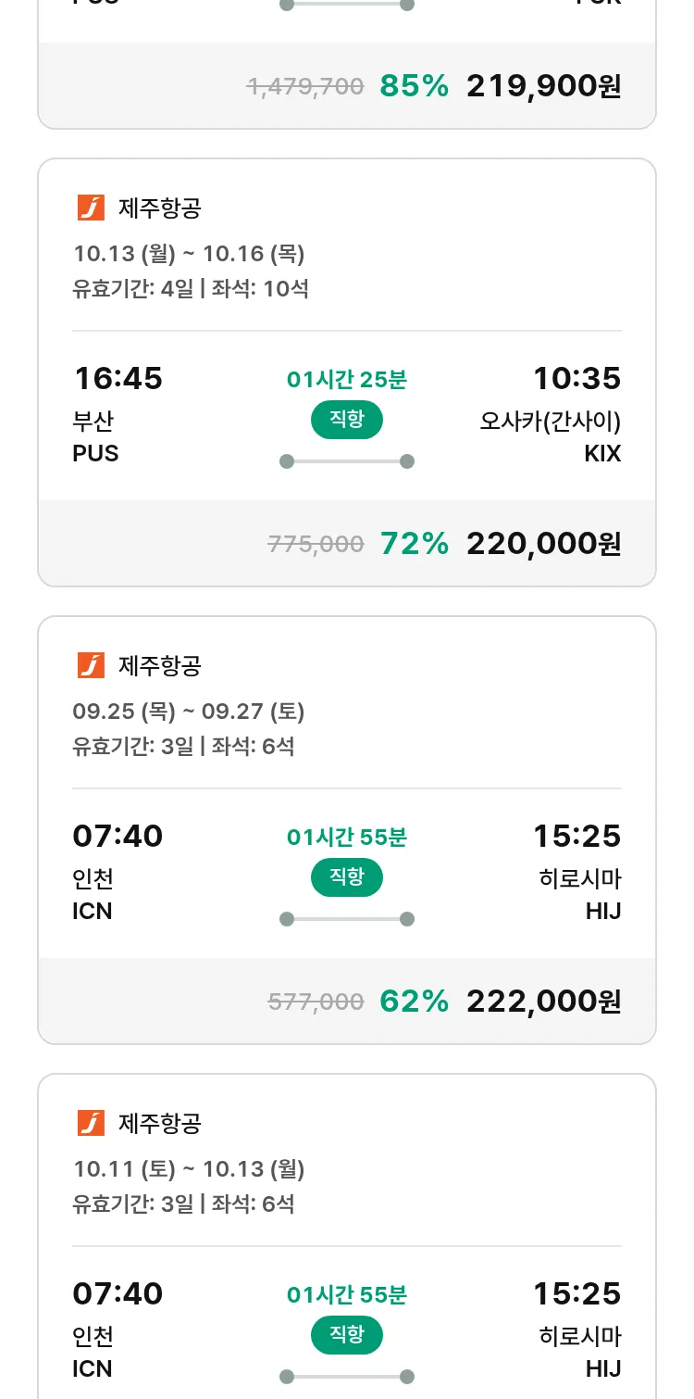Tap the 직항 badge on 09.25 Hiroshima flight
The height and width of the screenshot is (1399, 694).
[x=346, y=877]
